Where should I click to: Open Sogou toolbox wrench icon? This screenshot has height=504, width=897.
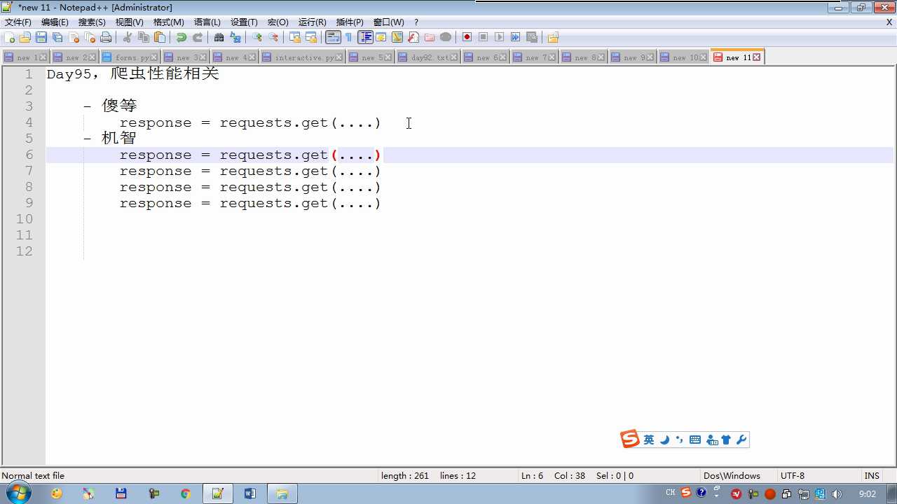[x=741, y=440]
